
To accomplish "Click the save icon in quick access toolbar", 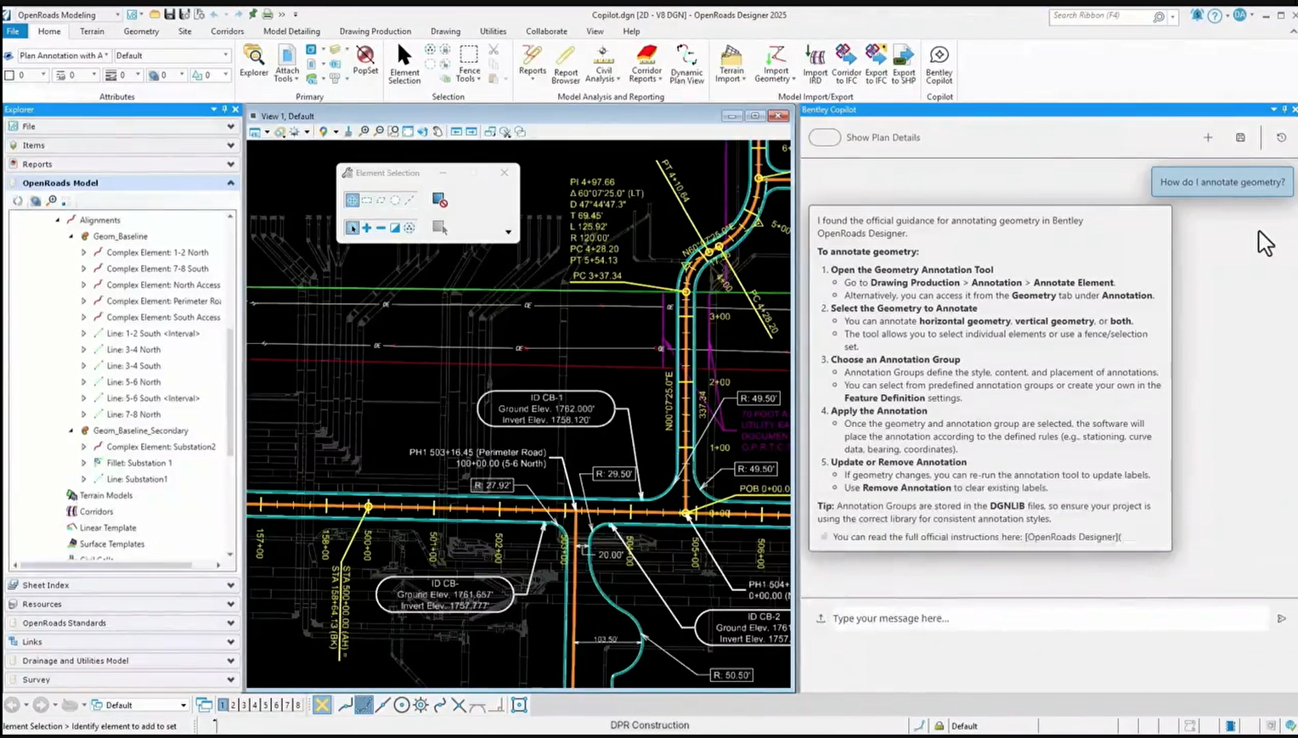I will click(169, 14).
